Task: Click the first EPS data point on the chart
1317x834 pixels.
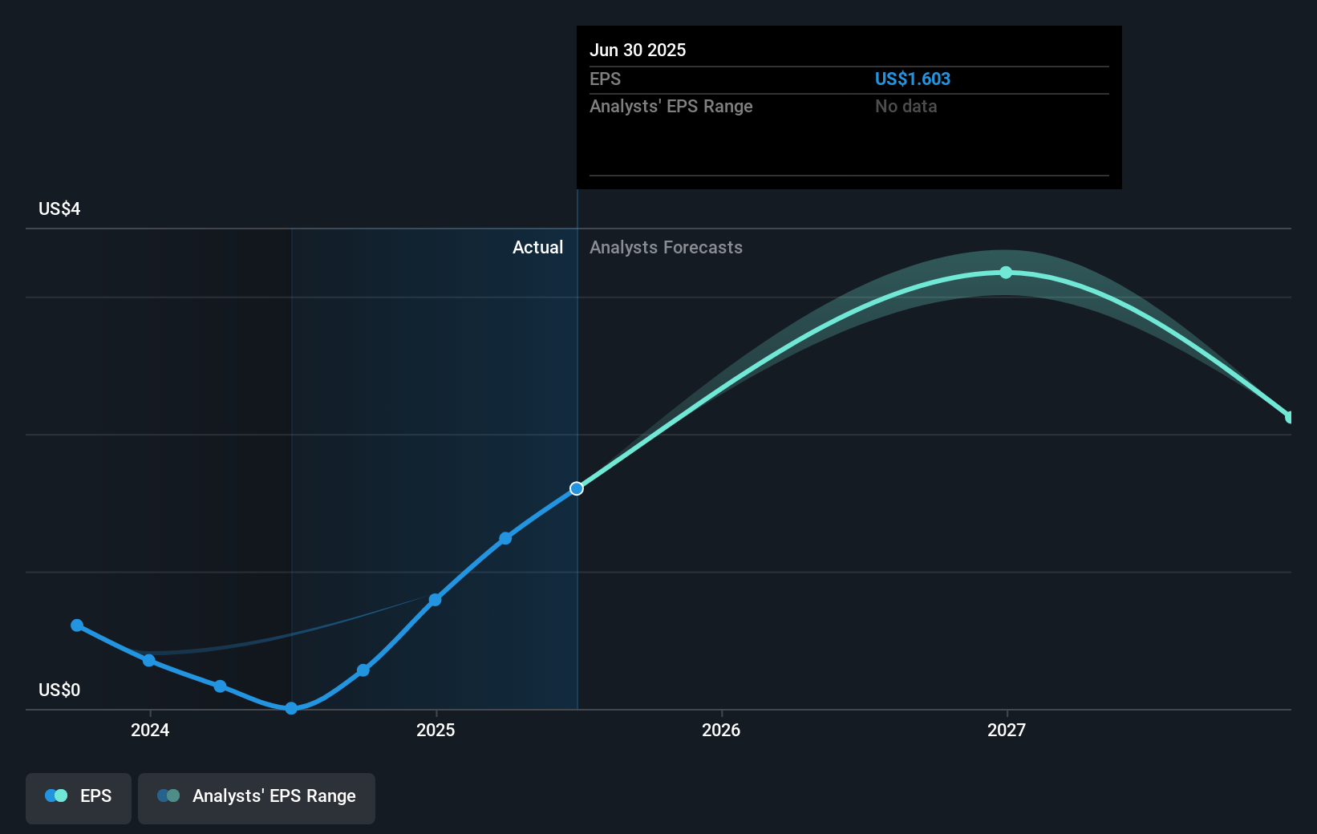Action: [76, 625]
